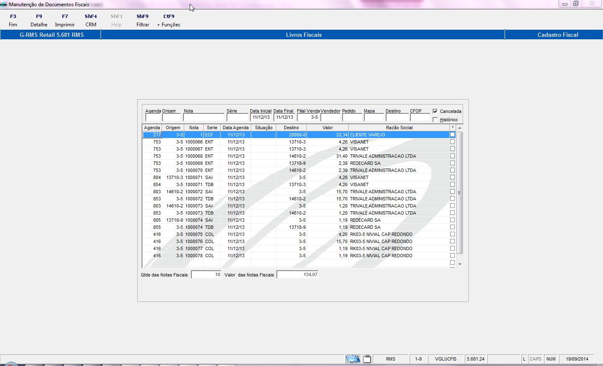Click the Destino filter field
Screen dimensions: 603x366
(397, 118)
